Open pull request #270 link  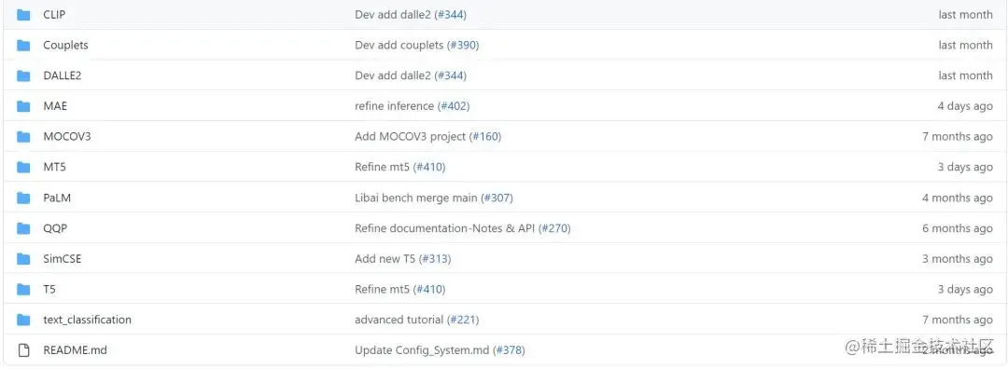click(554, 228)
